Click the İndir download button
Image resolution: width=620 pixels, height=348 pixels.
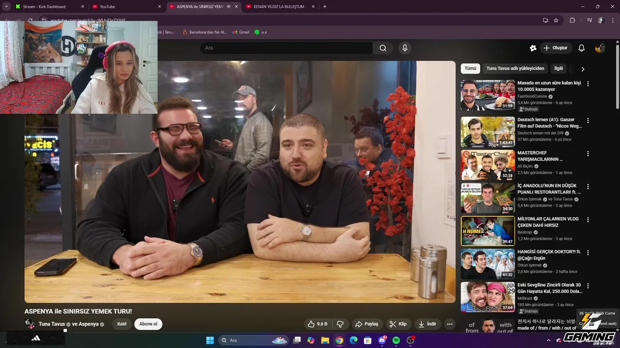click(x=428, y=324)
